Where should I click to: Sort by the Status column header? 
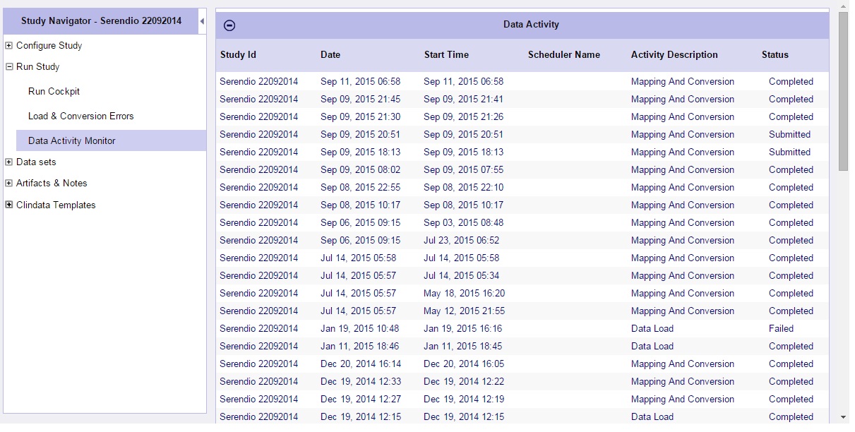(775, 55)
